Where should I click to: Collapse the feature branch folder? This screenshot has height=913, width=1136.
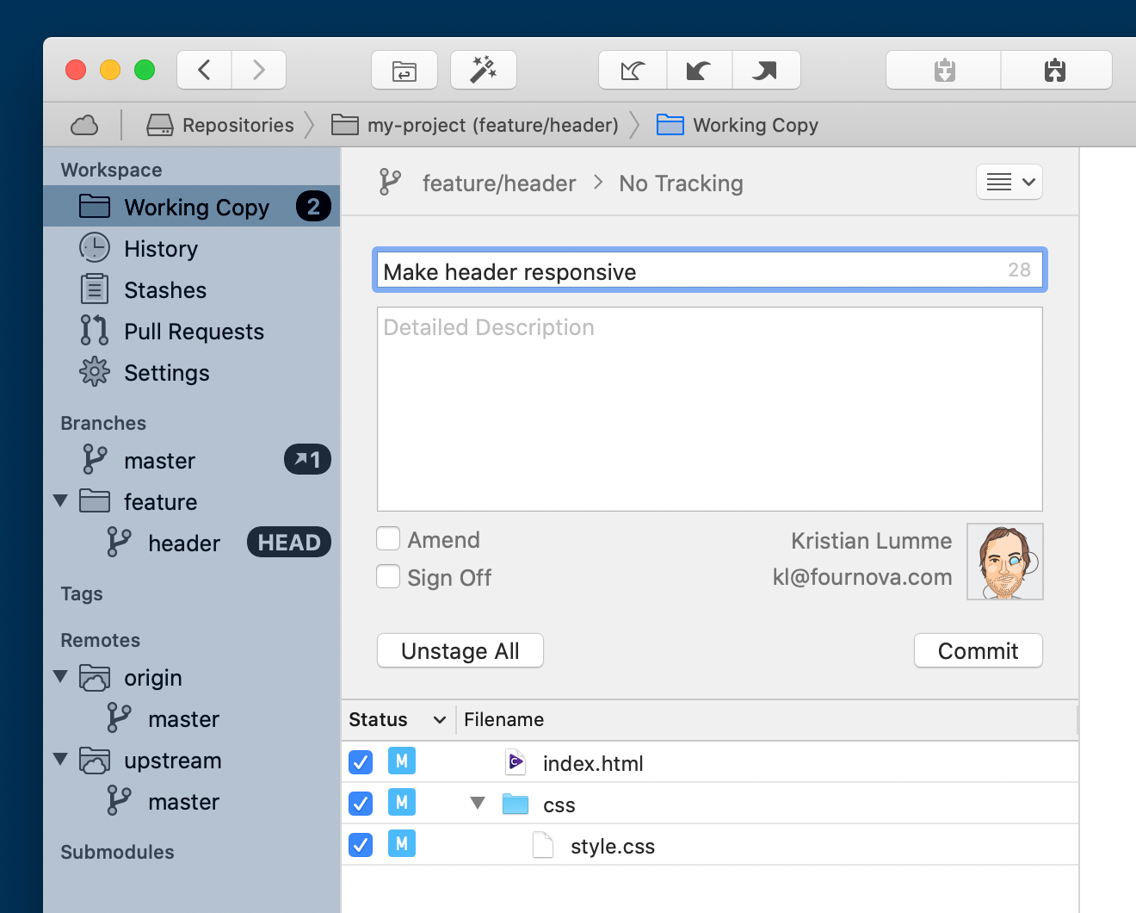tap(60, 501)
